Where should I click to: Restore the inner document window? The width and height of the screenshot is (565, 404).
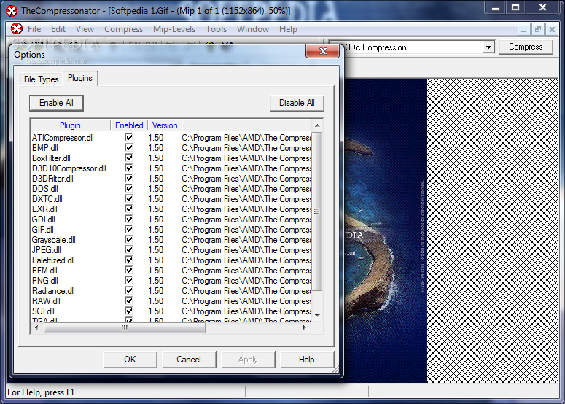(537, 29)
